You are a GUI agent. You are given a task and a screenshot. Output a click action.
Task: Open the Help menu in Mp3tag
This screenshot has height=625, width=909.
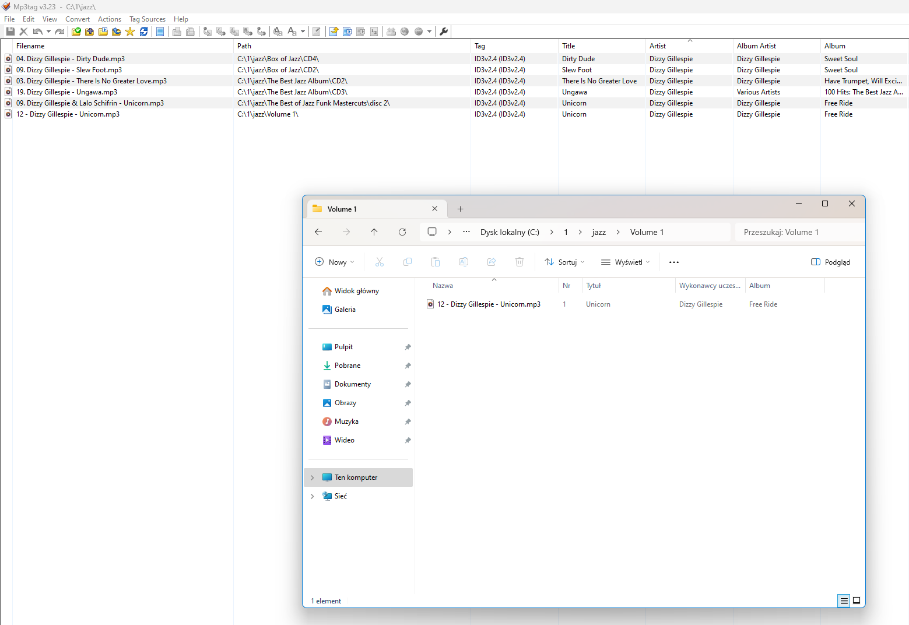pos(181,19)
